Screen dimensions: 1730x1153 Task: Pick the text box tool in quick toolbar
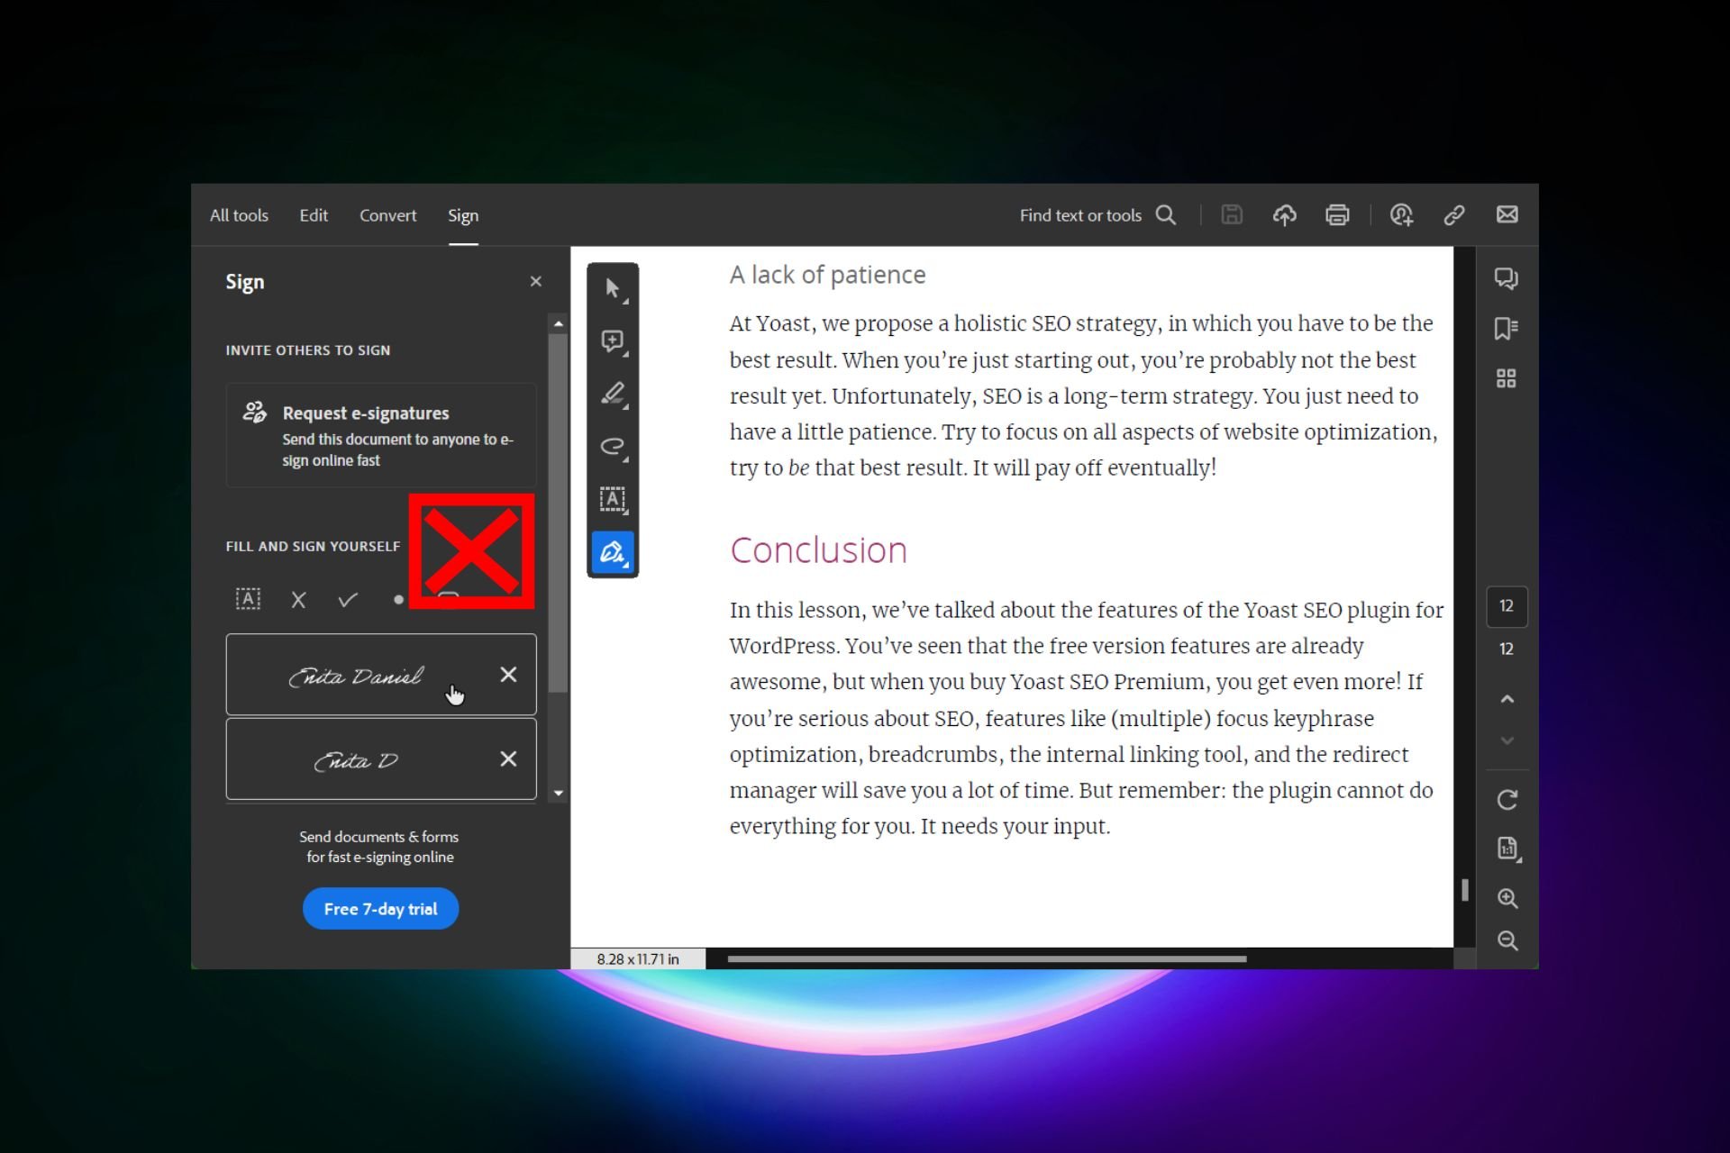click(x=613, y=499)
